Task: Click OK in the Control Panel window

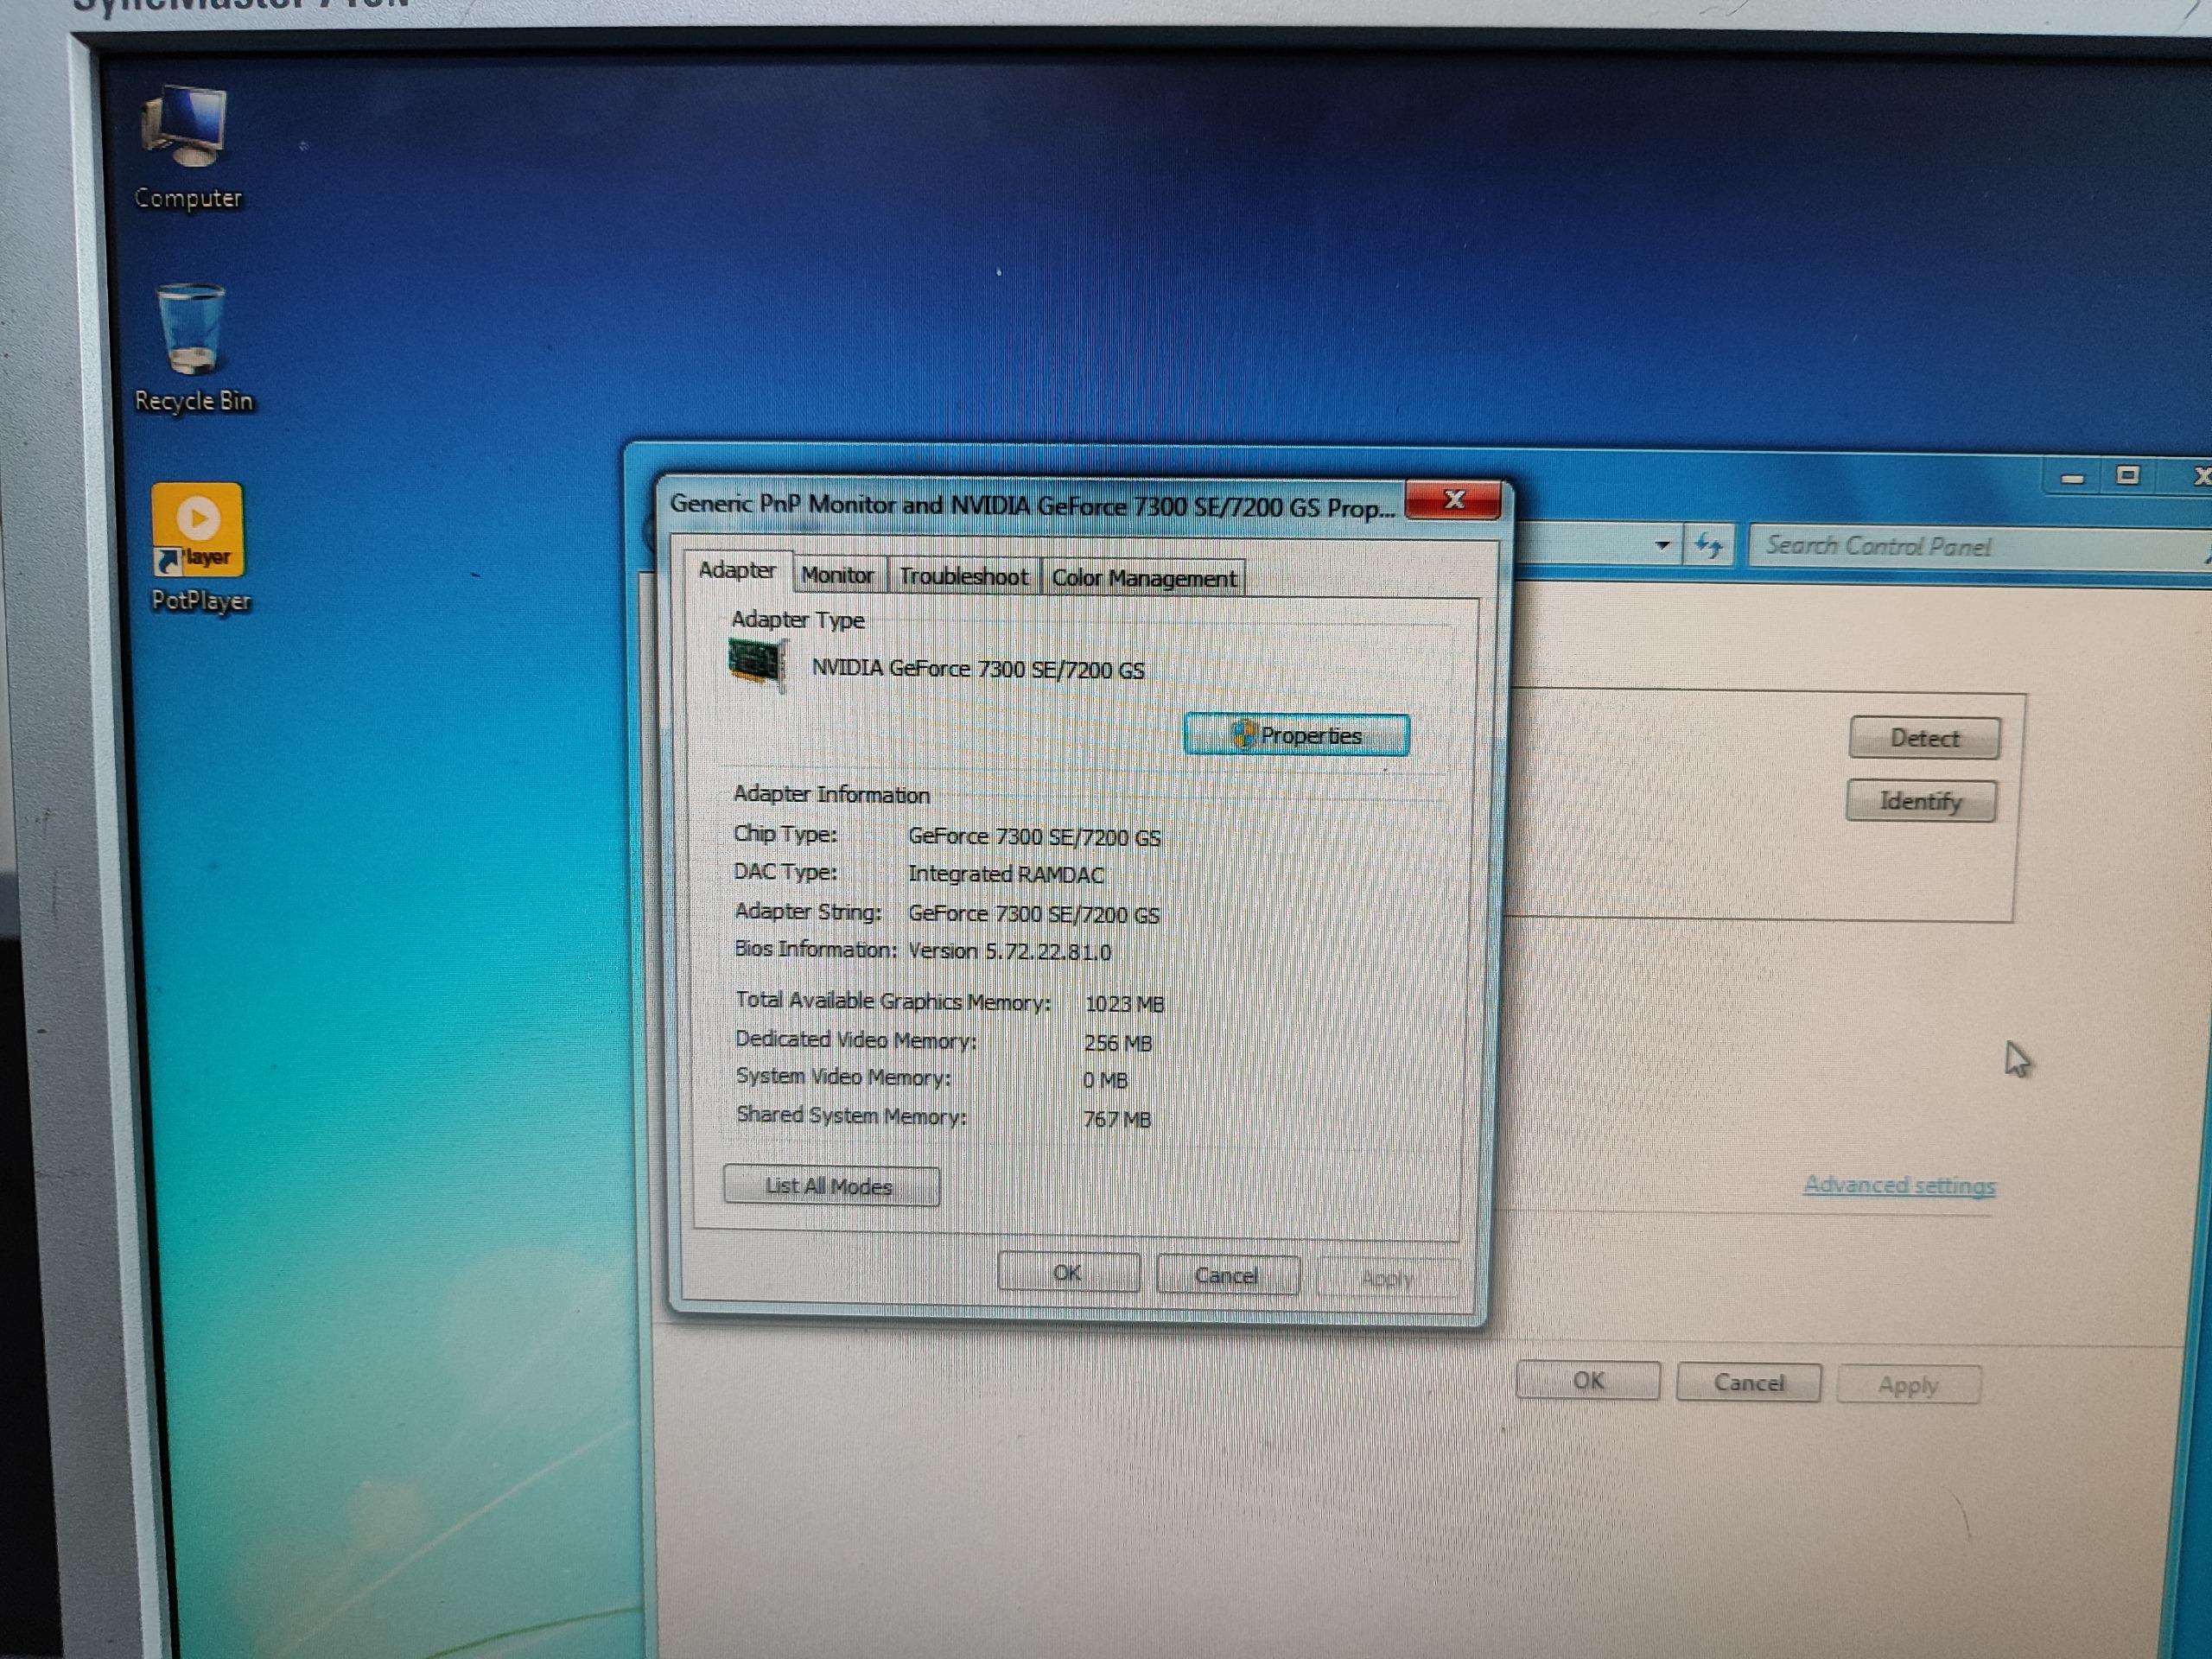Action: click(1588, 1381)
